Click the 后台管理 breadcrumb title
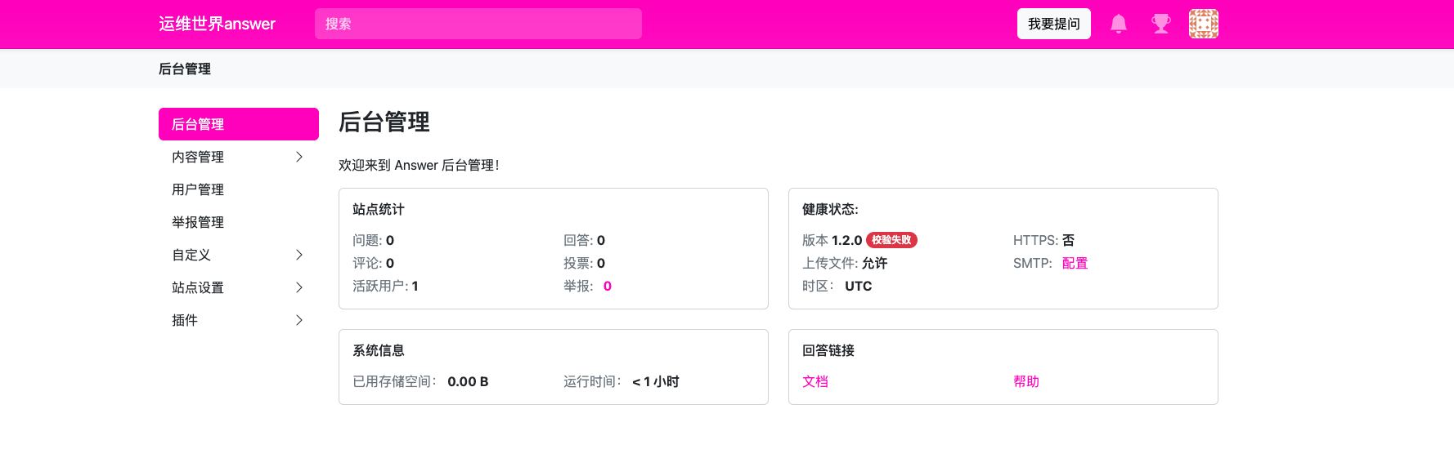The image size is (1454, 467). (x=185, y=69)
